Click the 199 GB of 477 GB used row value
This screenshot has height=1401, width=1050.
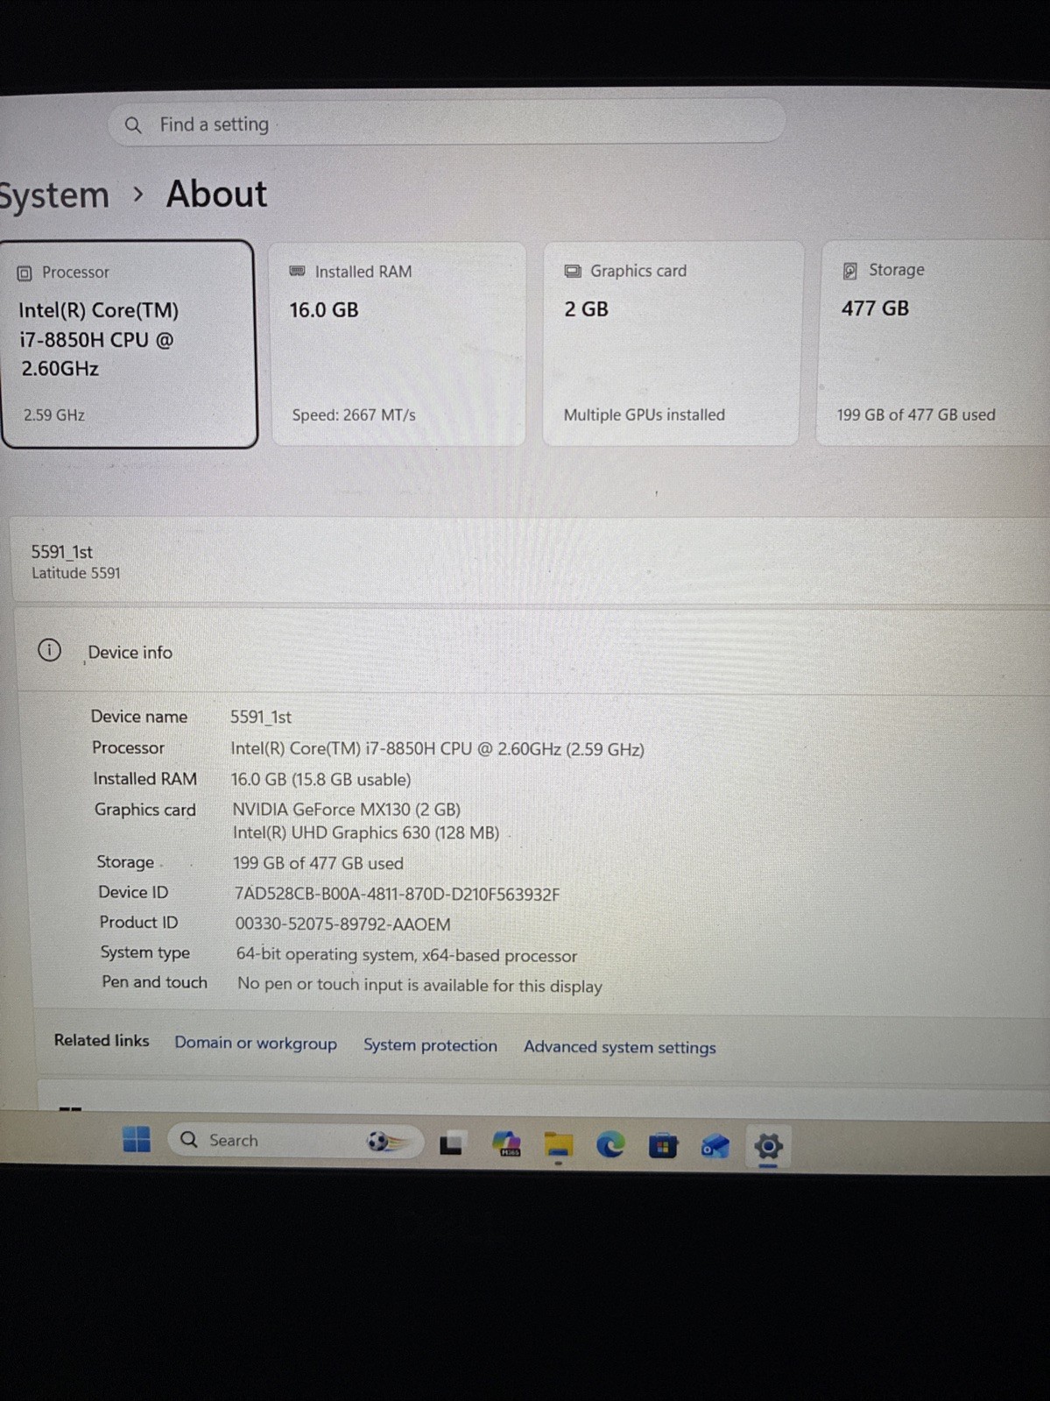[318, 863]
